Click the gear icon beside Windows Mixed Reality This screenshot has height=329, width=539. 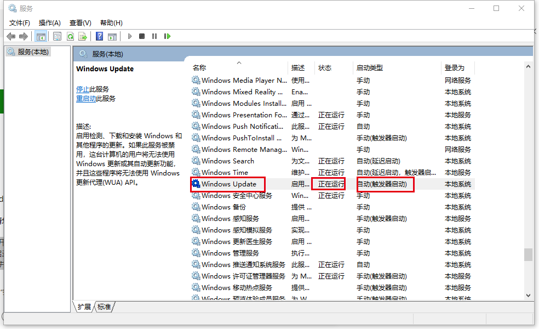point(196,92)
